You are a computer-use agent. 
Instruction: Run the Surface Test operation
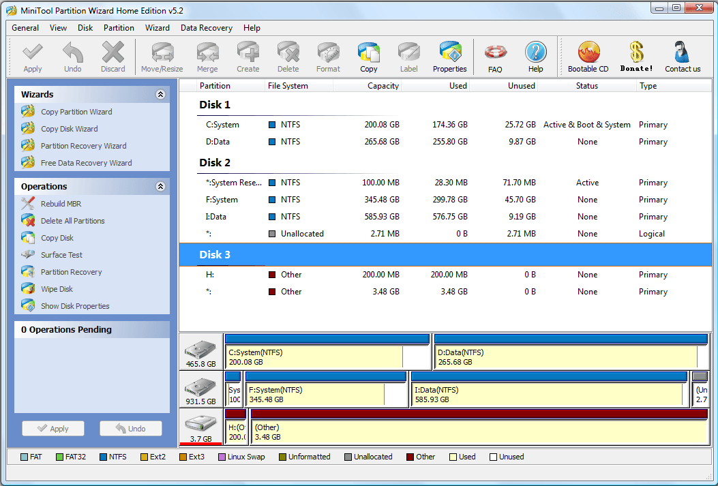click(x=62, y=255)
